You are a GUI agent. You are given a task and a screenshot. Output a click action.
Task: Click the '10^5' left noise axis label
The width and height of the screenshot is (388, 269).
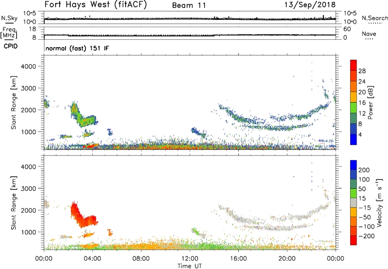tap(30, 13)
